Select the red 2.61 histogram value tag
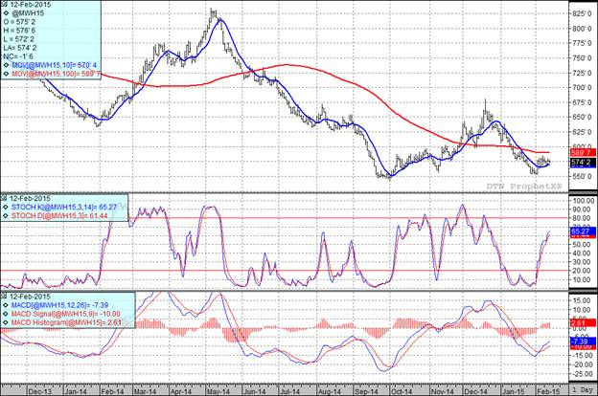 coord(582,323)
